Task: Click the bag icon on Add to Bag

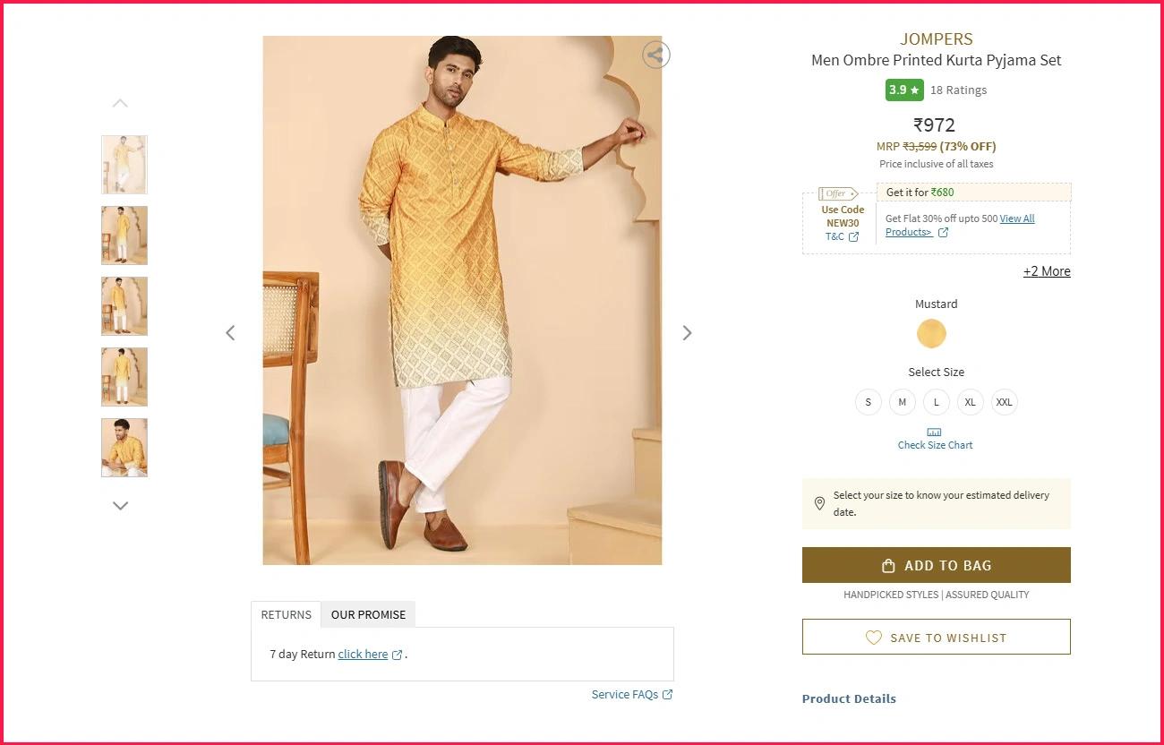Action: [x=888, y=566]
